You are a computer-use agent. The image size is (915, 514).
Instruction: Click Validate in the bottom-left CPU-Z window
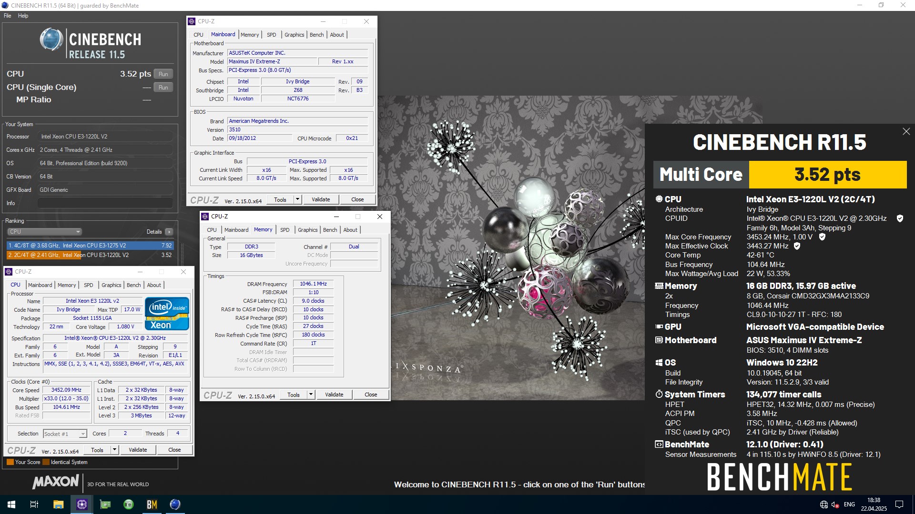coord(138,450)
